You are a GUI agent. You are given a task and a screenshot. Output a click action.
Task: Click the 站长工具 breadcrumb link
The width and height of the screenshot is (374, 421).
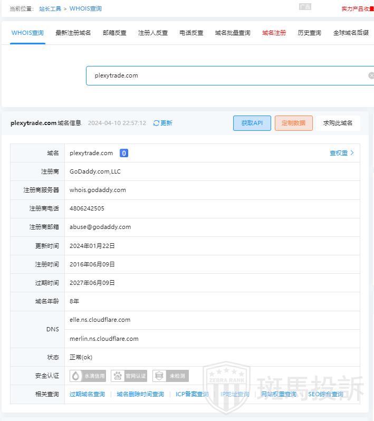[50, 9]
